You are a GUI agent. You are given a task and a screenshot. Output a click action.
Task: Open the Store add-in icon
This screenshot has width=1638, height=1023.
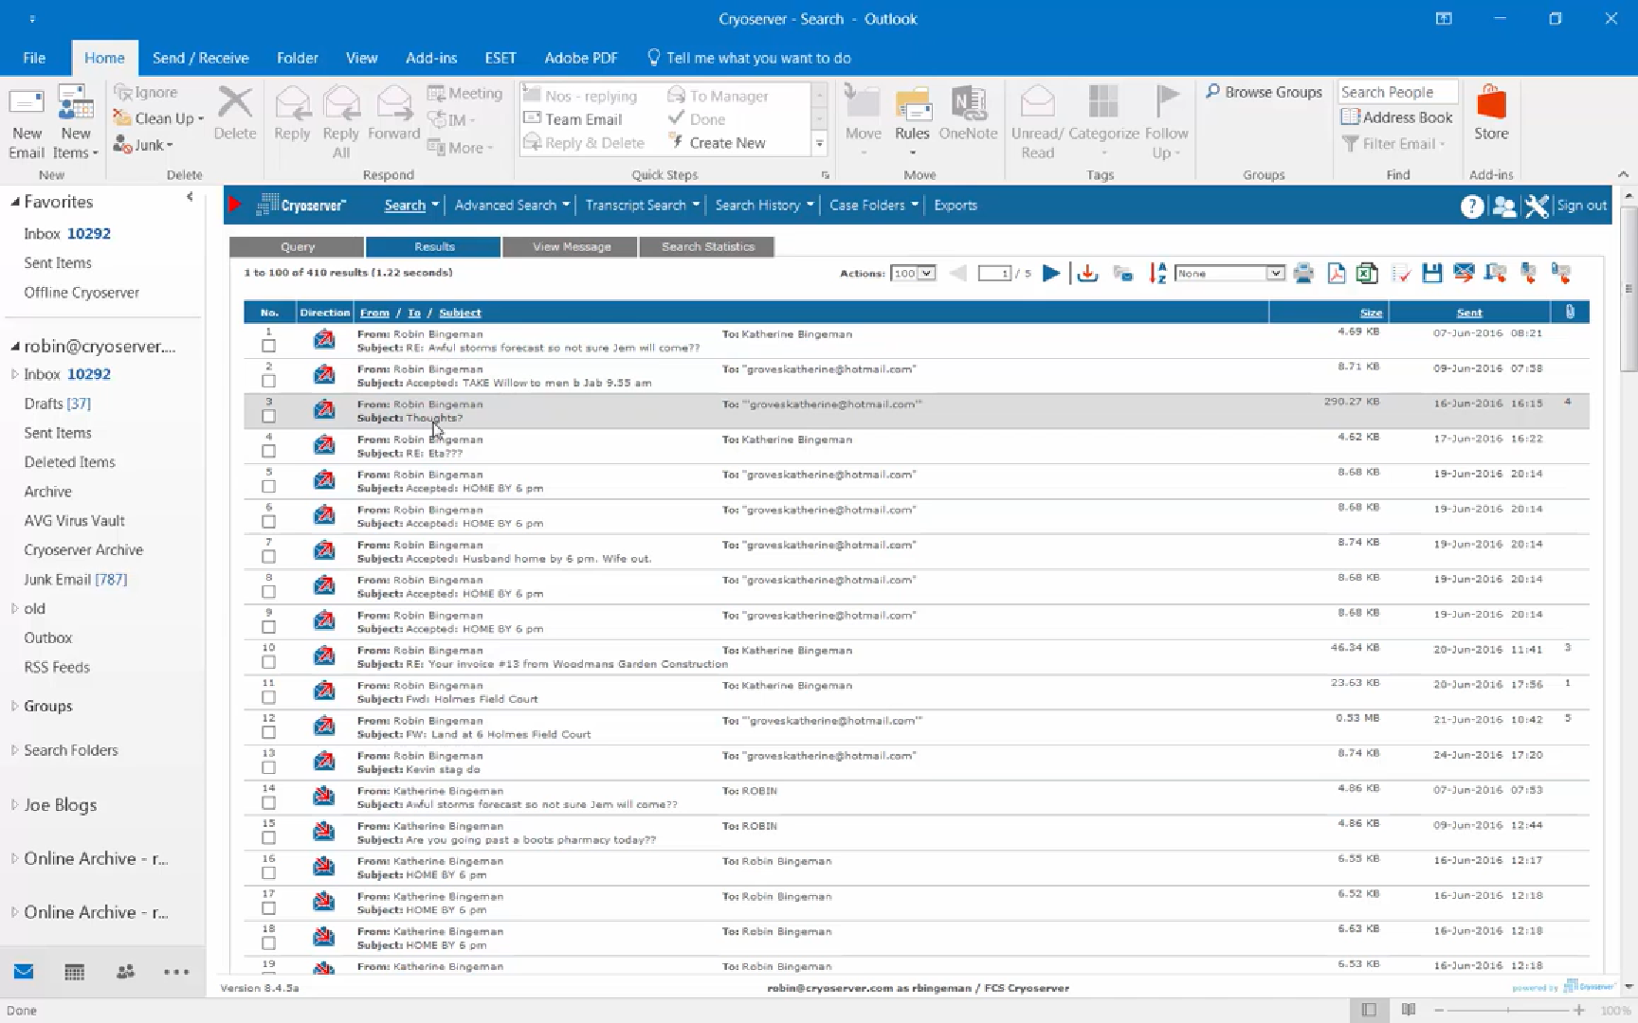(x=1491, y=102)
